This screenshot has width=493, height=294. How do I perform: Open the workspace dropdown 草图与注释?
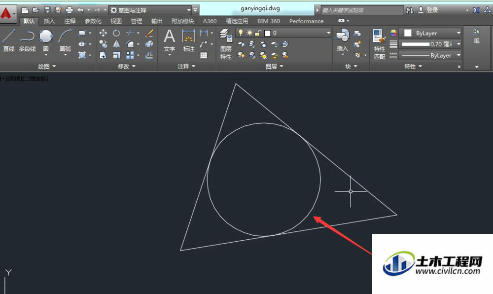point(150,10)
